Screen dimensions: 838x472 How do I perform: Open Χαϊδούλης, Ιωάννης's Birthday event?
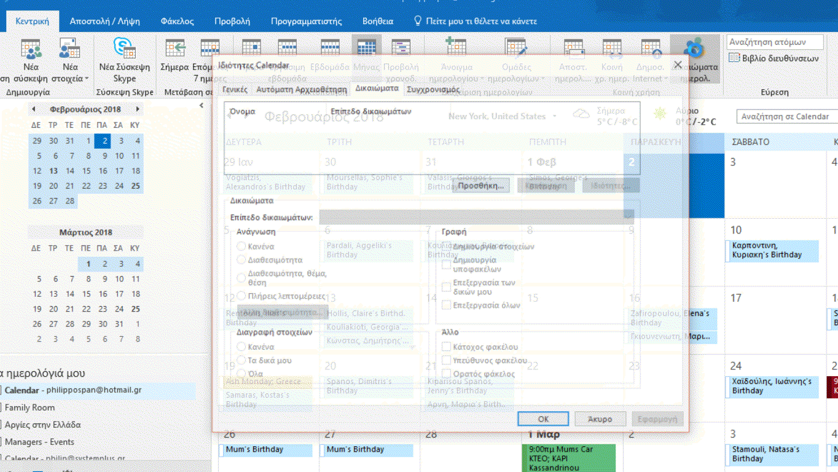click(x=773, y=386)
